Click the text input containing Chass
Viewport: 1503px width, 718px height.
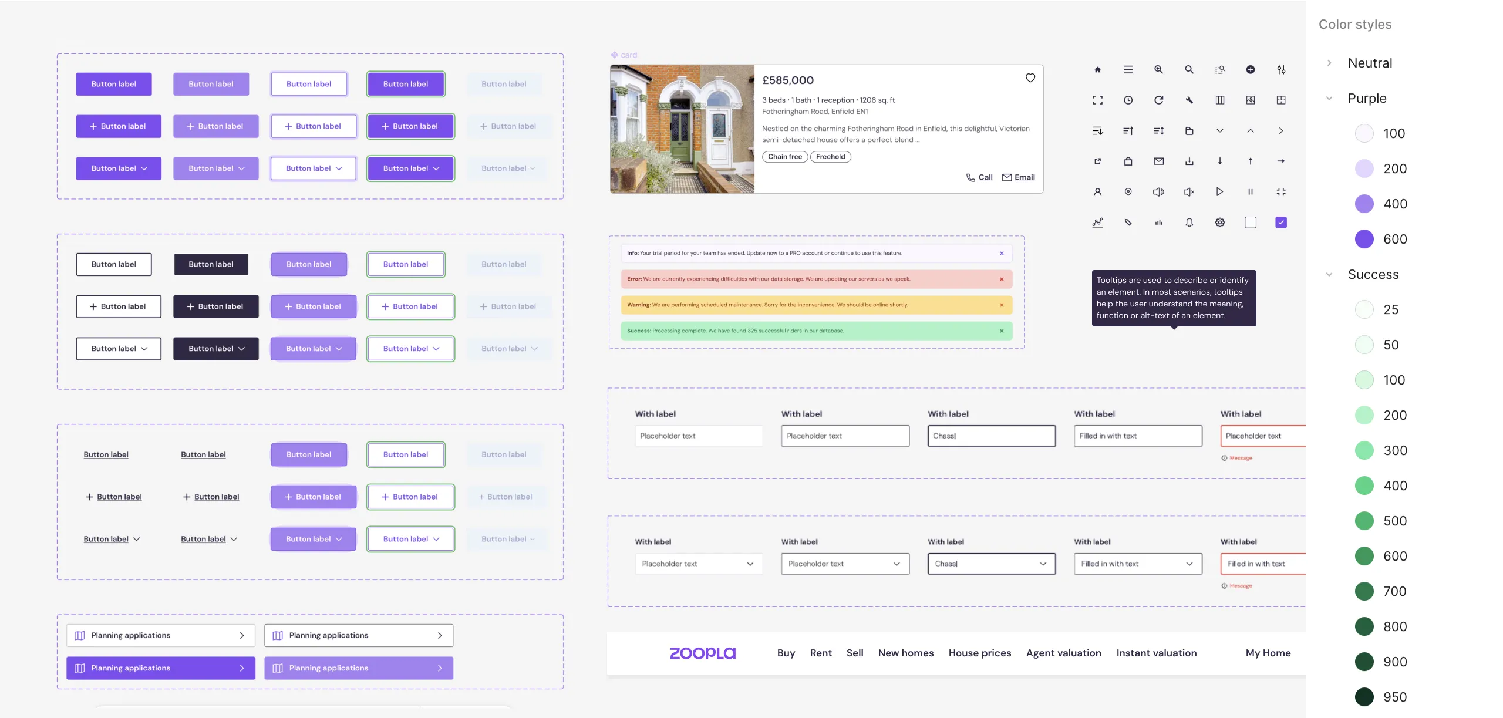991,436
